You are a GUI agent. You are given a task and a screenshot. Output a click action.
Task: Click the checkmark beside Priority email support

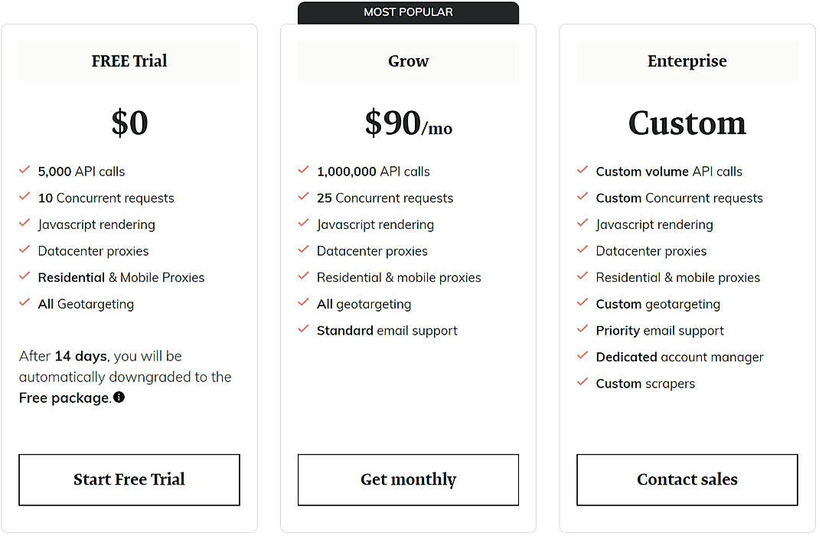[x=582, y=330]
